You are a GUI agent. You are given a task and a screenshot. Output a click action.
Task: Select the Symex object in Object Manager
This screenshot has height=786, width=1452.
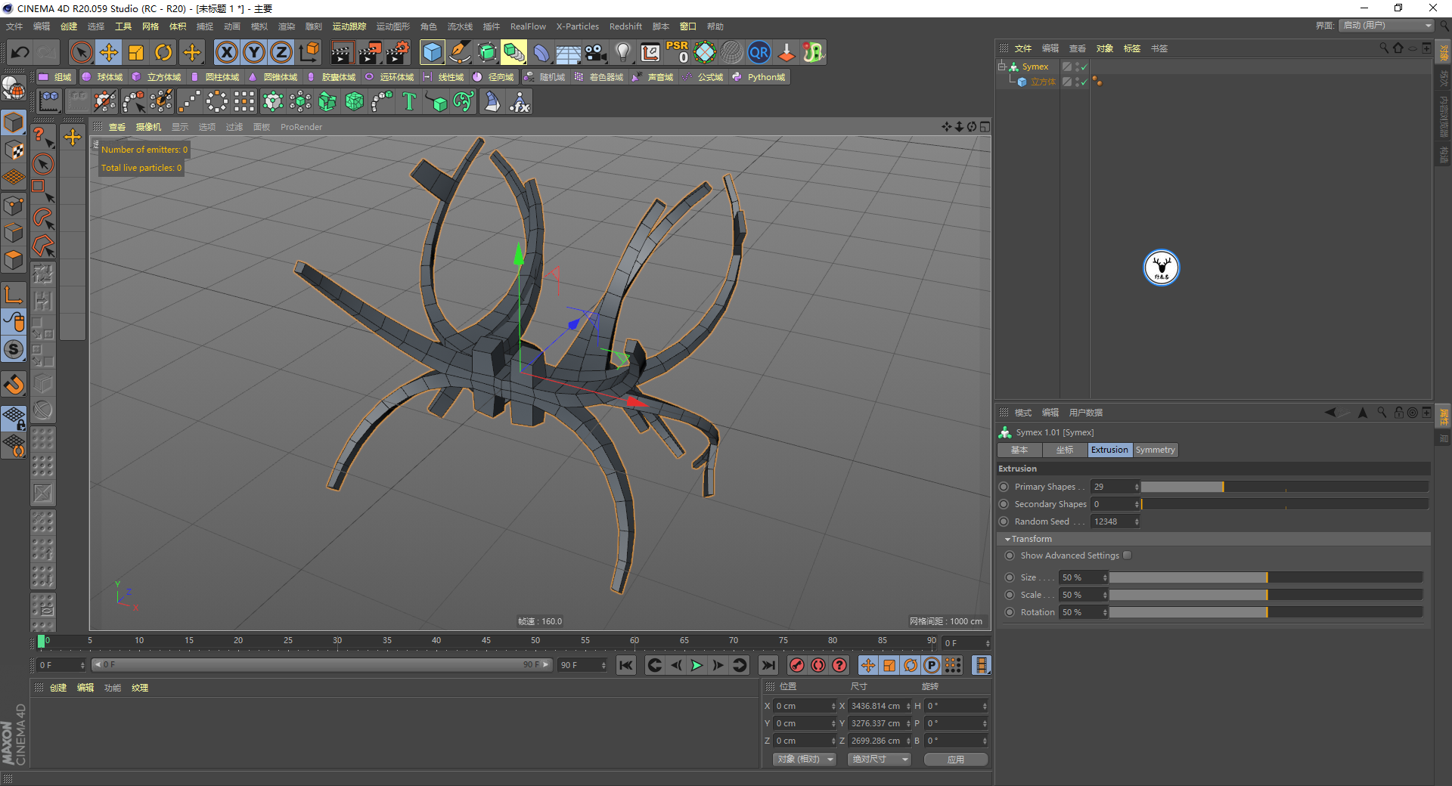1035,67
